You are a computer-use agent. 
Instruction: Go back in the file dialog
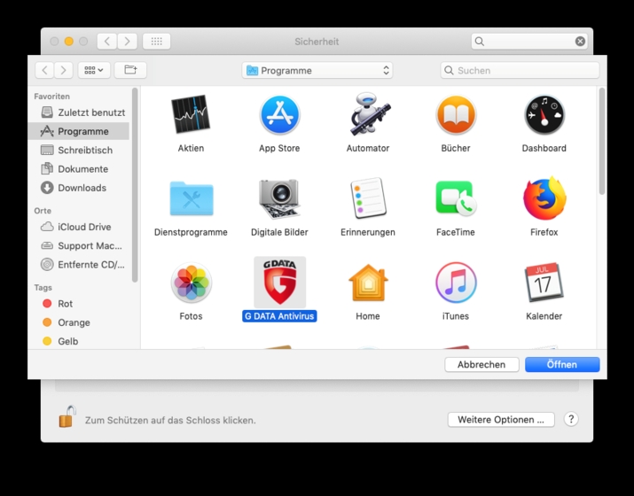coord(45,70)
